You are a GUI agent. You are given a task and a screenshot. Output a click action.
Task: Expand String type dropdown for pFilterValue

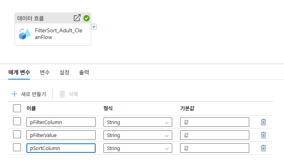137,135
